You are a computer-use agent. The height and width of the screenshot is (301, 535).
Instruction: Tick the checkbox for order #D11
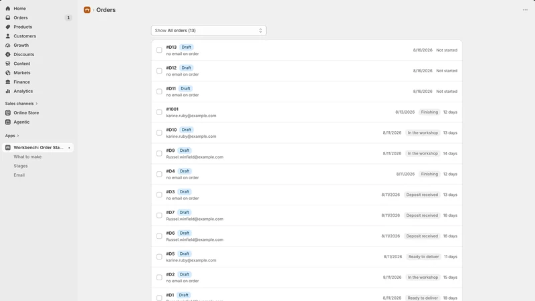point(159,92)
